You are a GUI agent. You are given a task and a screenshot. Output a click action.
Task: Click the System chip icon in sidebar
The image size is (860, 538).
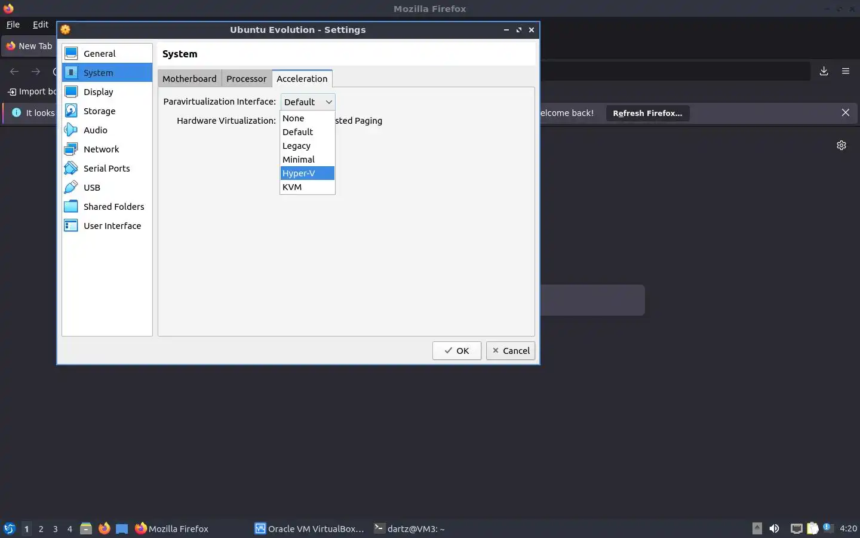(x=71, y=72)
